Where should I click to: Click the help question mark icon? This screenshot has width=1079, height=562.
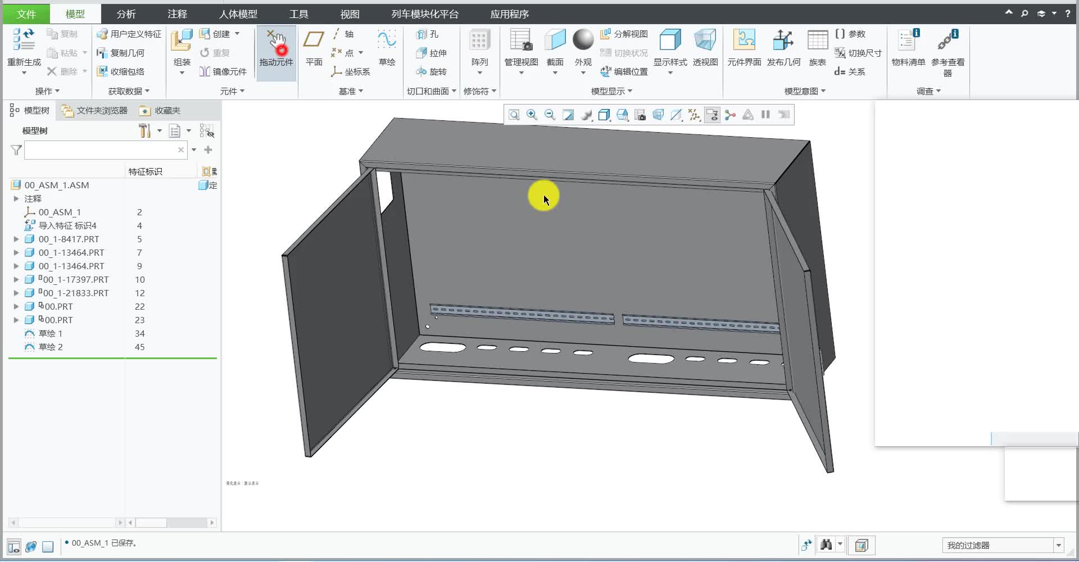pyautogui.click(x=1067, y=13)
